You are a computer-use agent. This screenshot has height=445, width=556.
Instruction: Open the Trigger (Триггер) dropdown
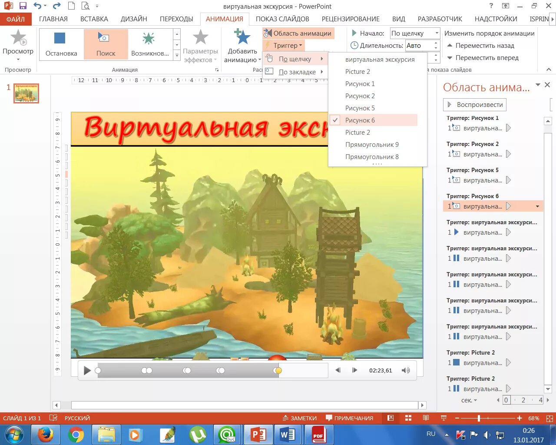284,45
